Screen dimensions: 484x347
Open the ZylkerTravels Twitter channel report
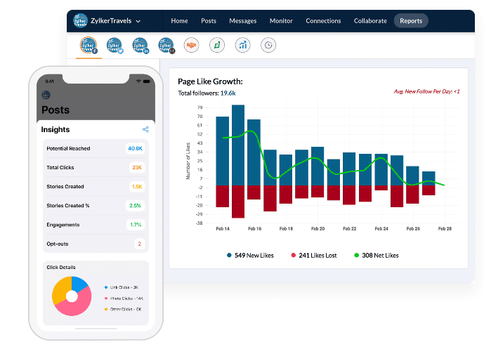click(114, 45)
